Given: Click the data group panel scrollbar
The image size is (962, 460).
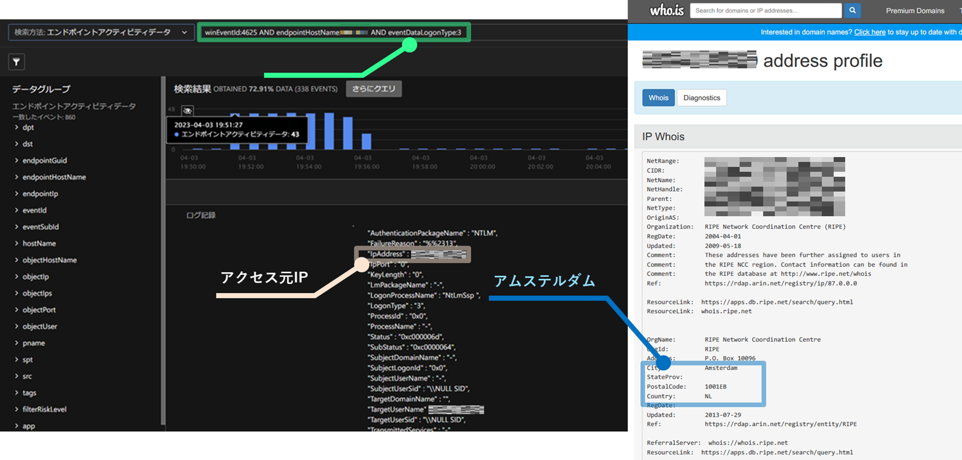Looking at the screenshot, I should [x=163, y=250].
